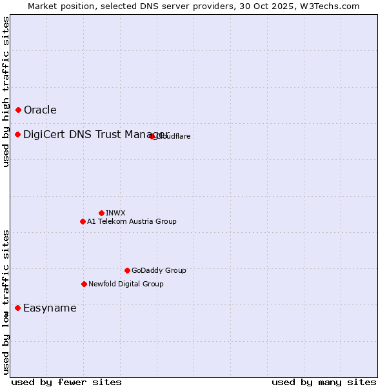Click the Easyname text label
387x387 pixels.
pos(50,308)
